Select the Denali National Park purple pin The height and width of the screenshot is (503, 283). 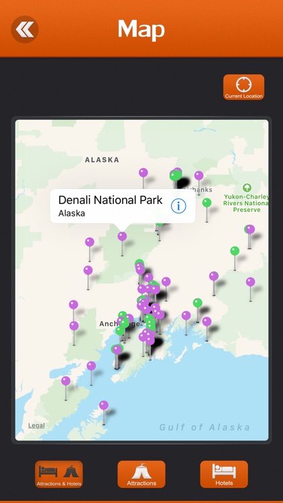tap(122, 237)
